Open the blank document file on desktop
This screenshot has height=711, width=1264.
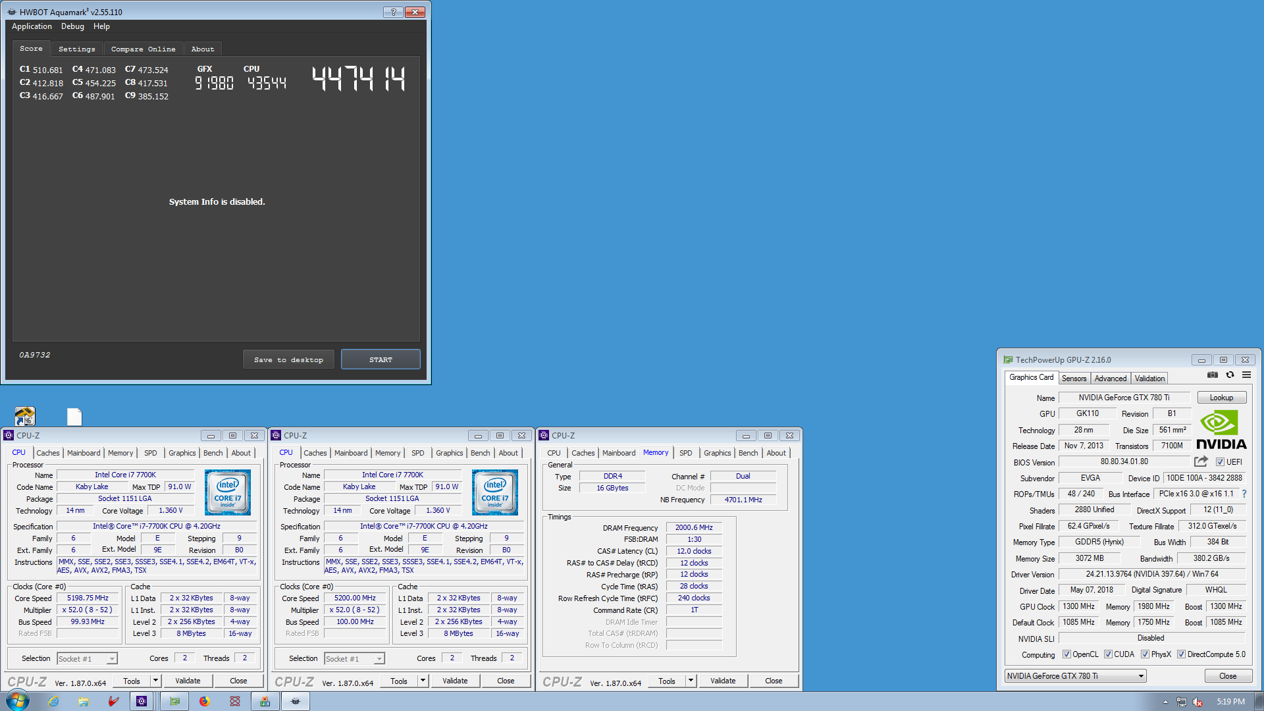(74, 416)
